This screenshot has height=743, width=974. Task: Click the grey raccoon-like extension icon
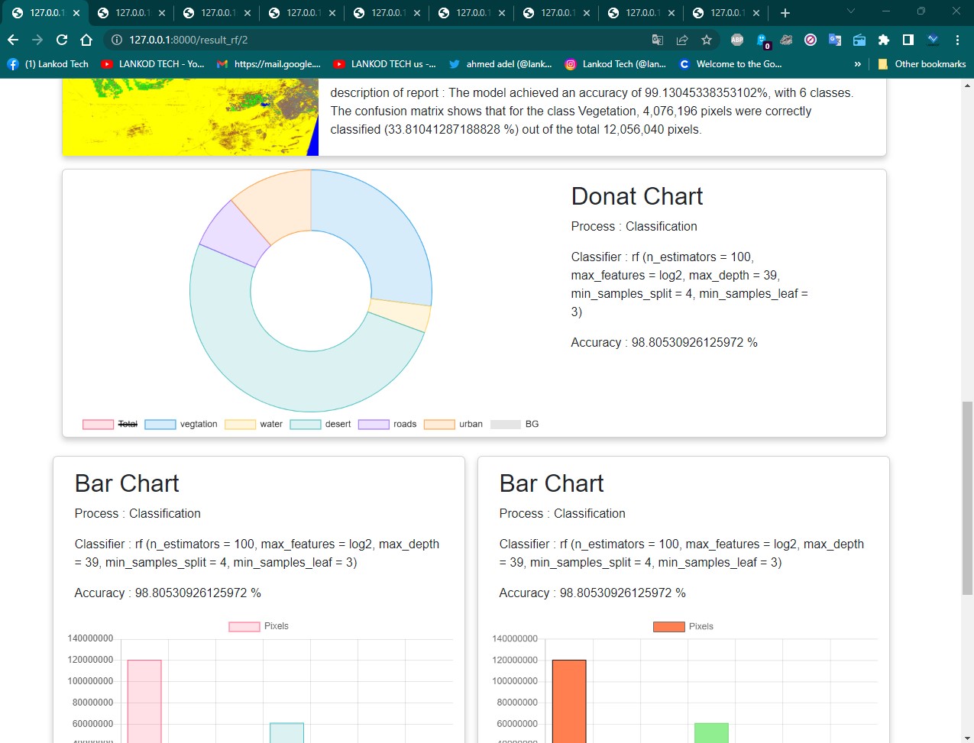pyautogui.click(x=786, y=40)
